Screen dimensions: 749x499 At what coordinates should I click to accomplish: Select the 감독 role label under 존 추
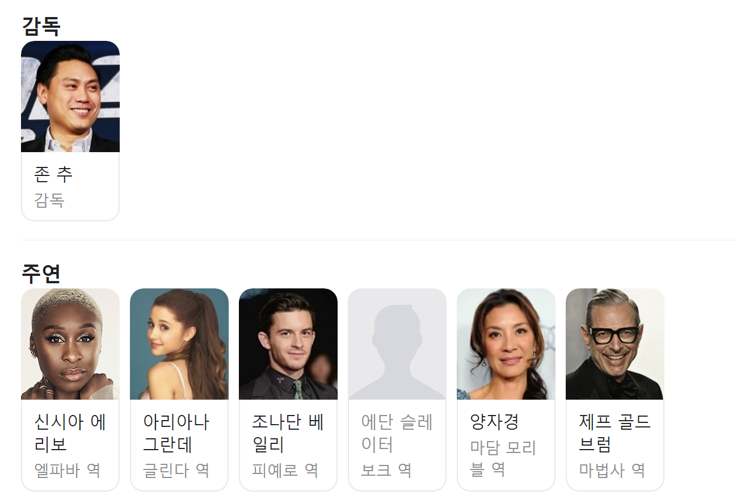click(x=49, y=200)
